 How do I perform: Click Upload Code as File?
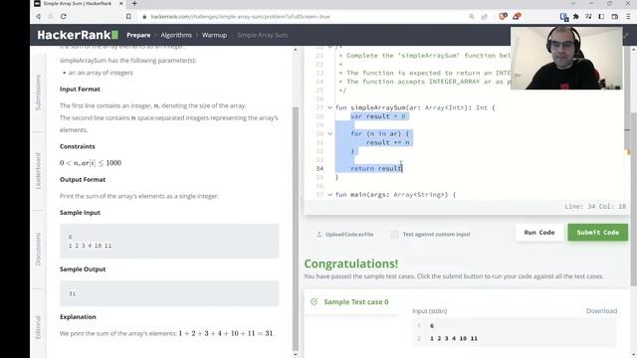click(x=345, y=235)
